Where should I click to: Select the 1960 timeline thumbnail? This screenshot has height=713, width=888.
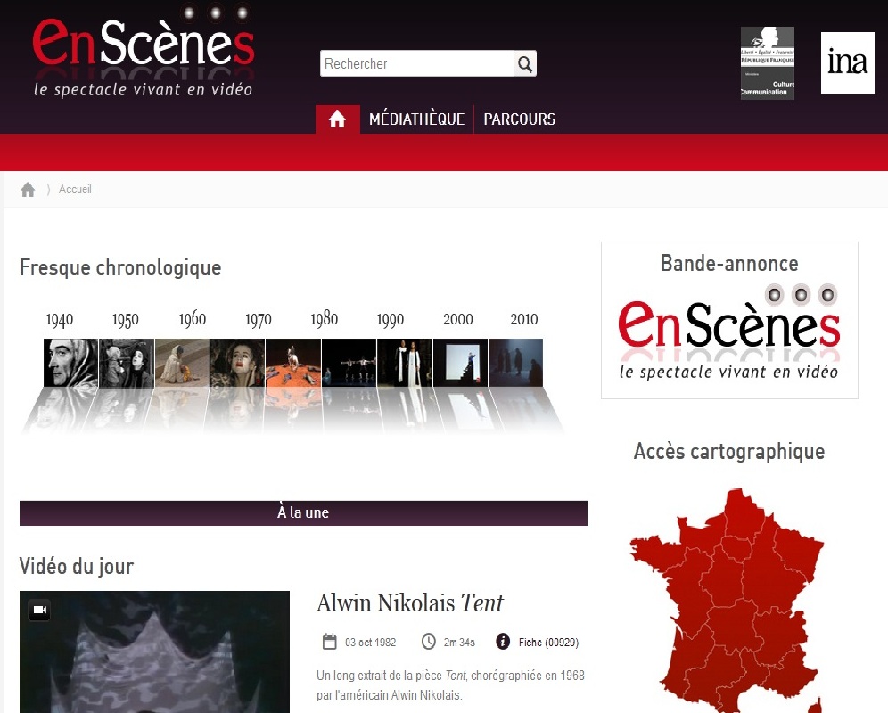(182, 363)
